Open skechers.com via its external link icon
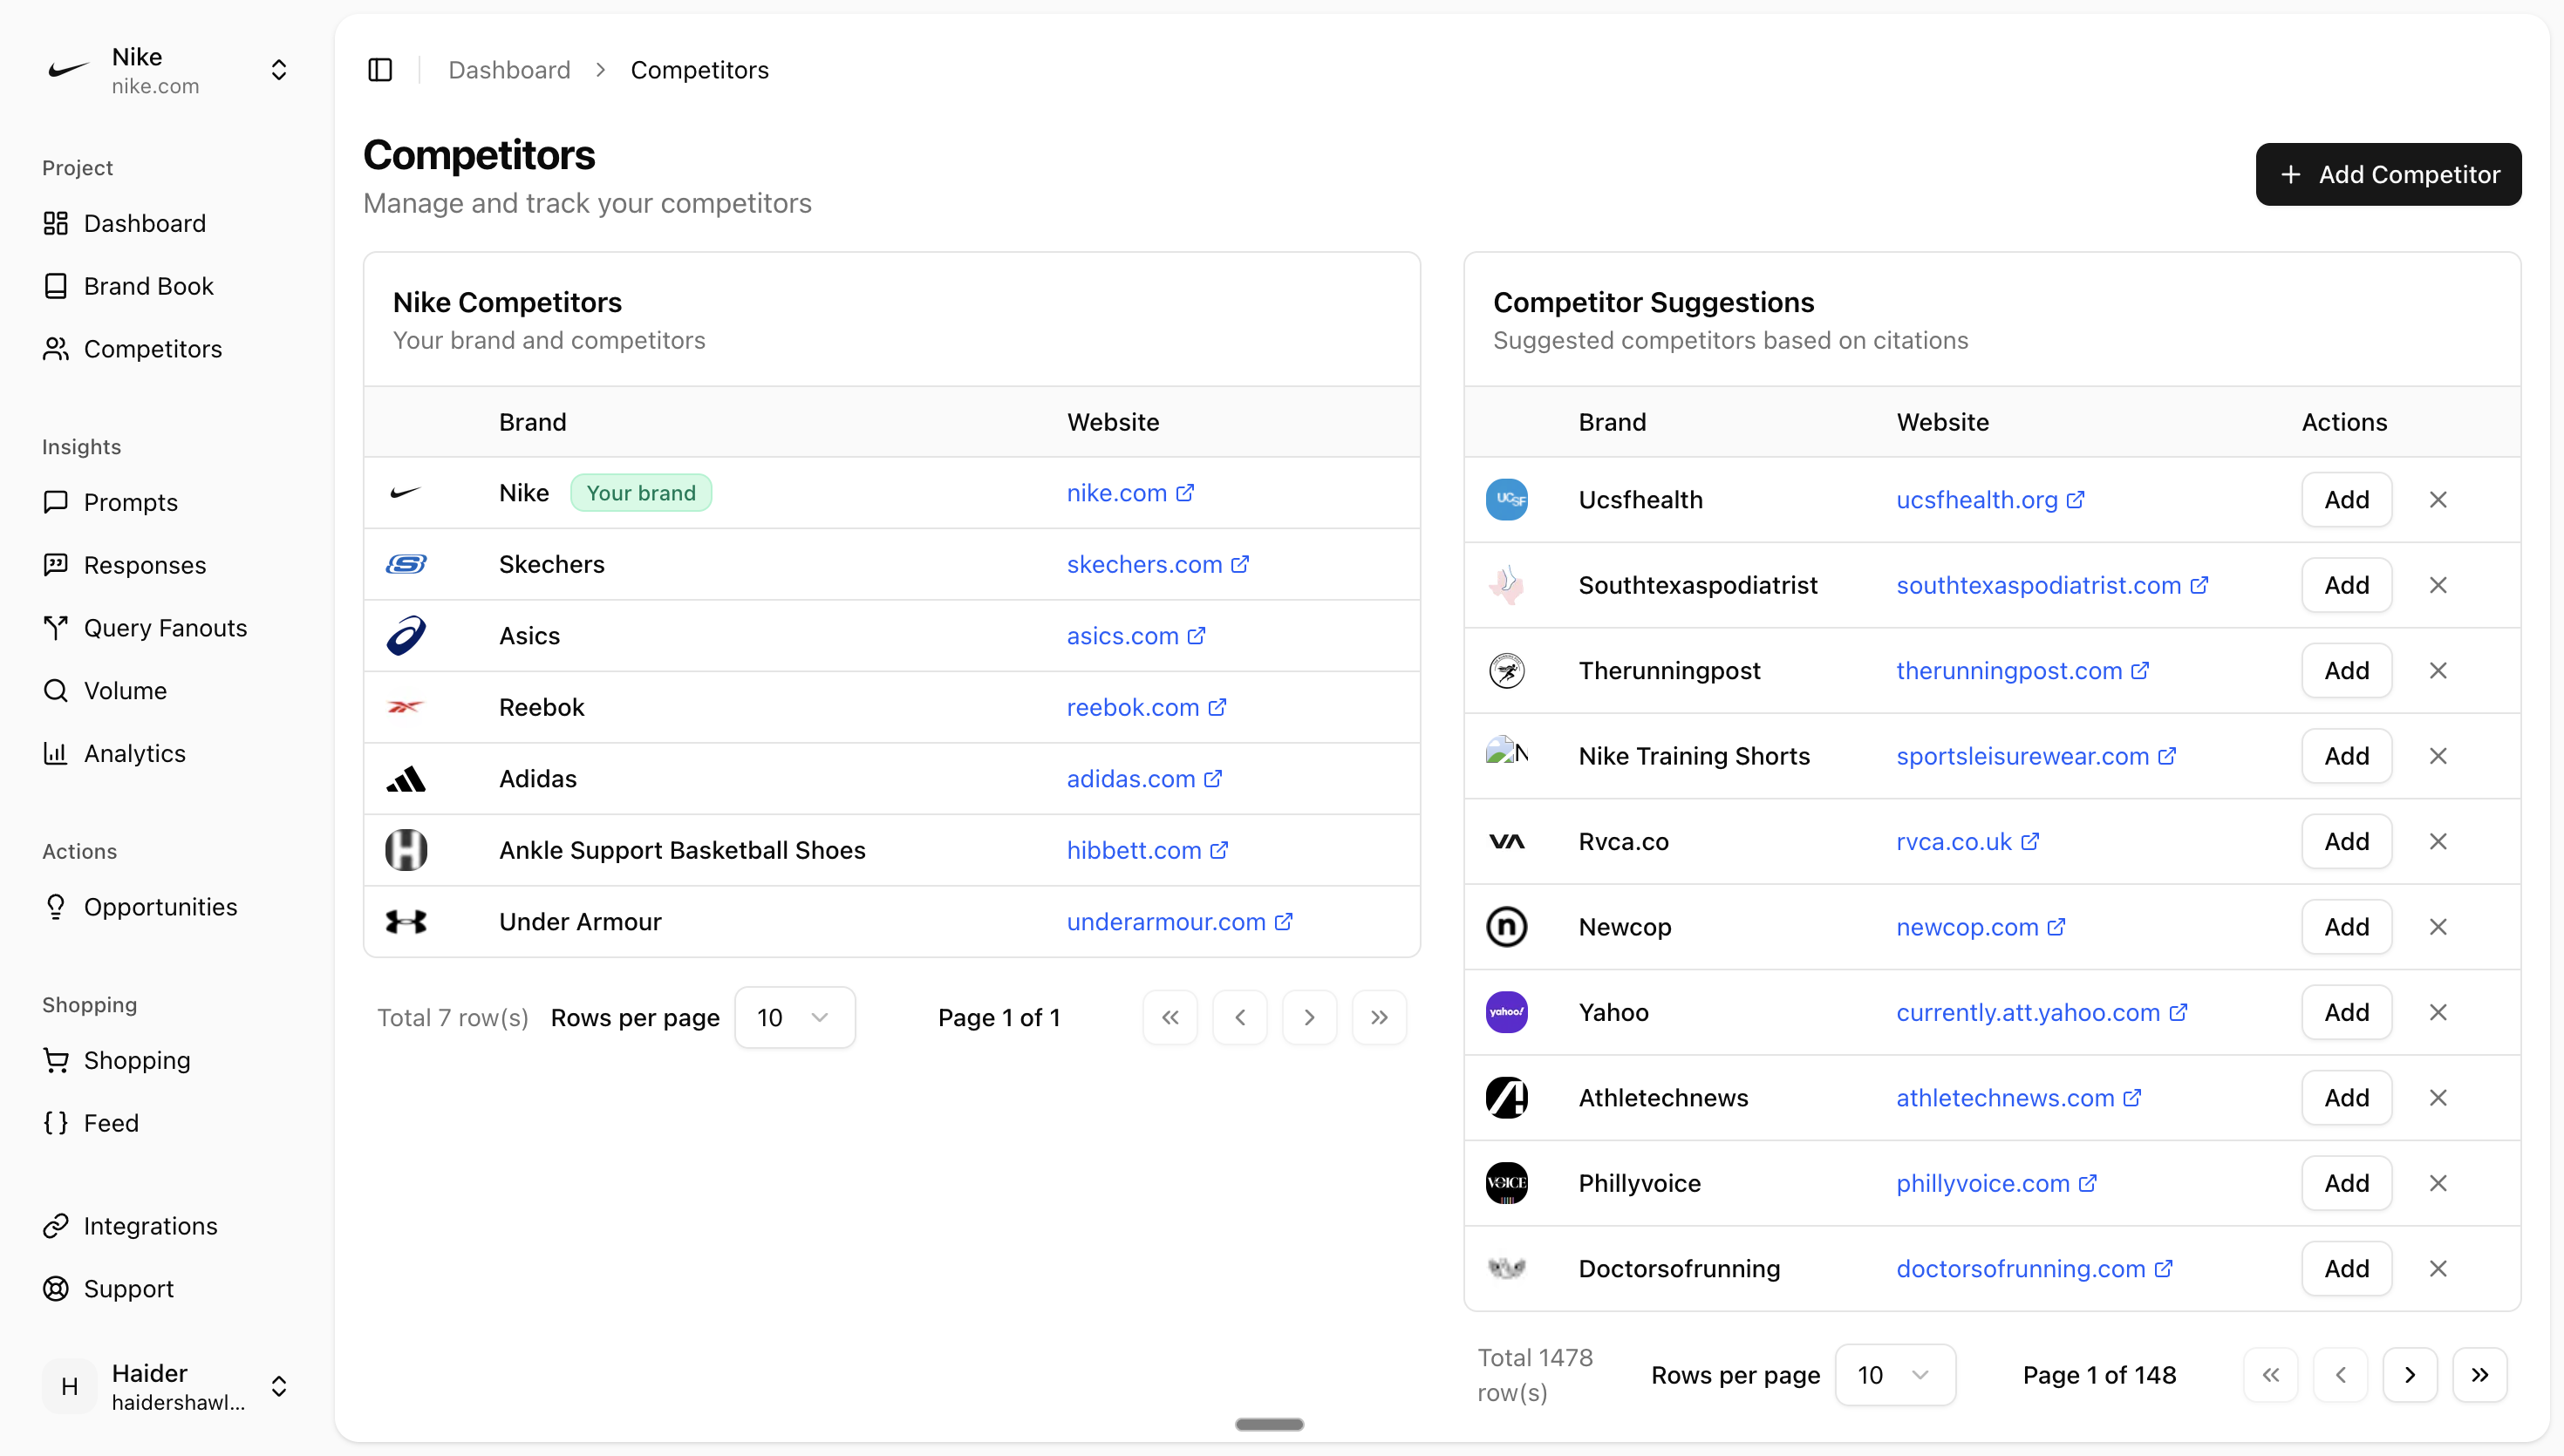Screen dimensions: 2564x1456 click(x=1242, y=563)
